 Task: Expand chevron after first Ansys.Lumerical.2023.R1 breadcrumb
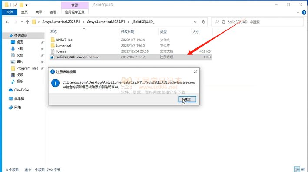(x=84, y=22)
